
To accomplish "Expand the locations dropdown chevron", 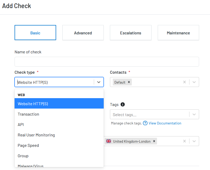I will click(x=194, y=141).
